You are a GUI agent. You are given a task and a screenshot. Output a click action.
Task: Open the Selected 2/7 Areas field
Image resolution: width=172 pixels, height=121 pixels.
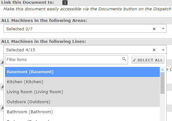pos(85,29)
